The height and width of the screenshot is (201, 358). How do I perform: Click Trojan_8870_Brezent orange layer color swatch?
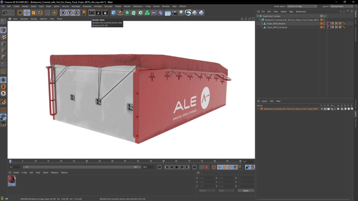point(321,23)
